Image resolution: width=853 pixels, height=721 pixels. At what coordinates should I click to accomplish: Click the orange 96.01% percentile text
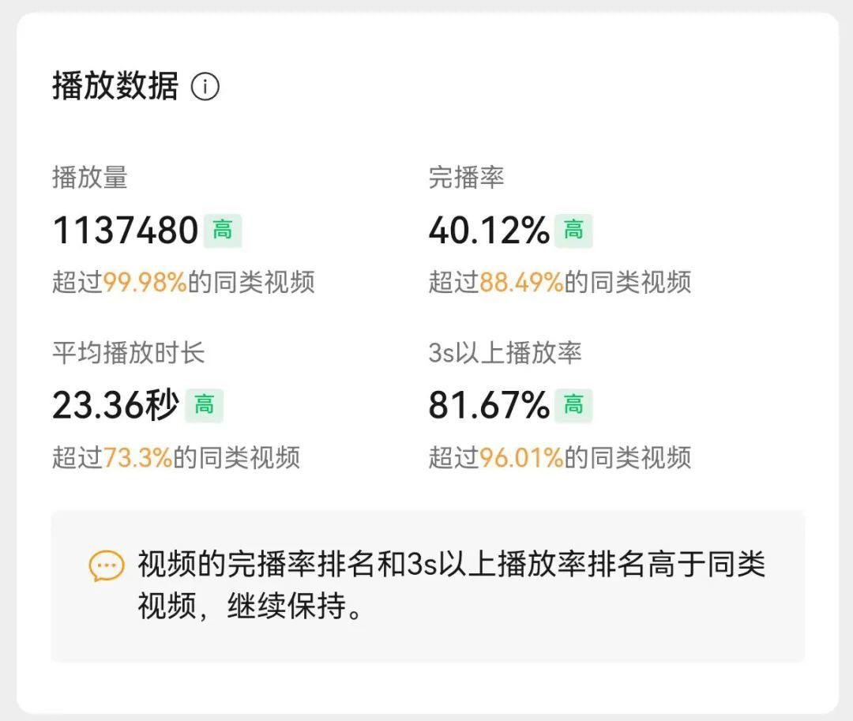[521, 457]
